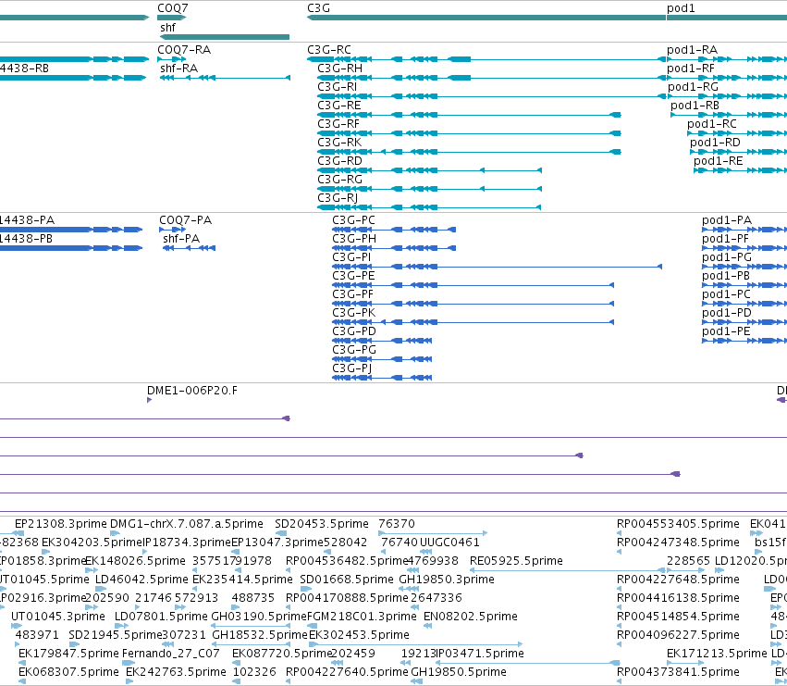Select pod1-RA transcript label
Image resolution: width=787 pixels, height=686 pixels.
pos(692,50)
